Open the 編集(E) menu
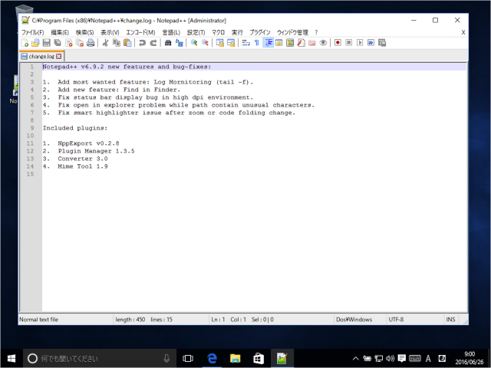Viewport: 491px width, 368px height. [60, 32]
